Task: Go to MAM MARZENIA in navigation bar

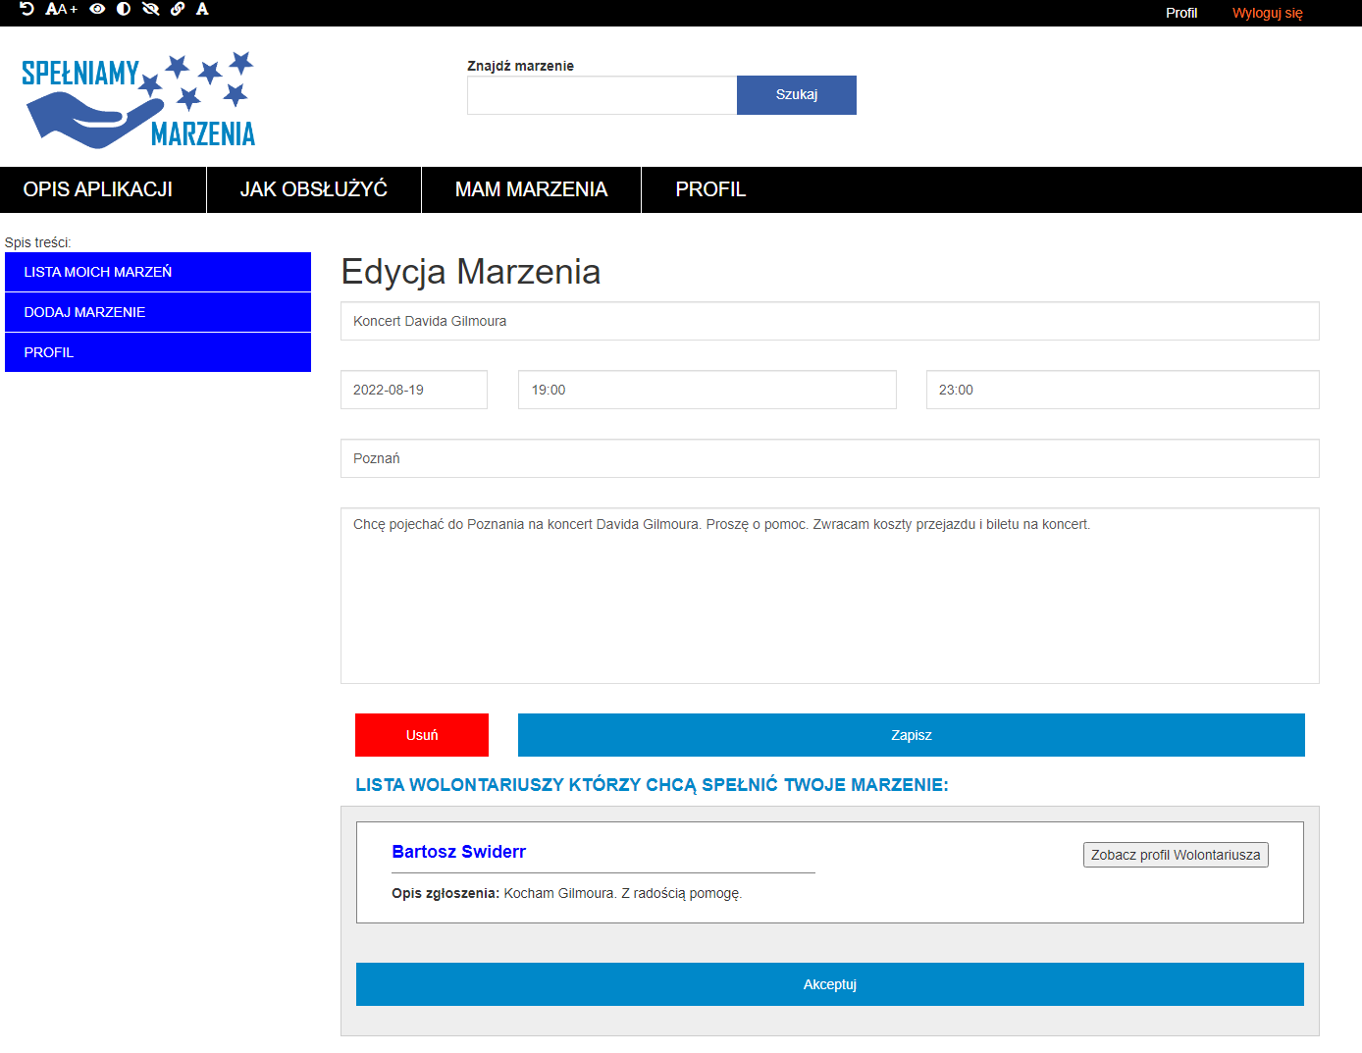Action: [531, 189]
